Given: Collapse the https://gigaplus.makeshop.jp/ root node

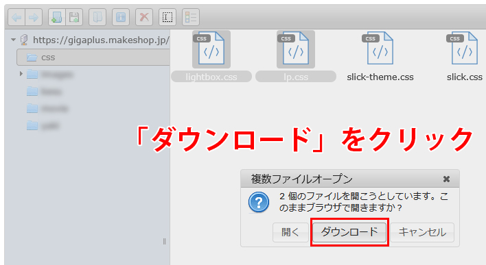Looking at the screenshot, I should click(13, 40).
